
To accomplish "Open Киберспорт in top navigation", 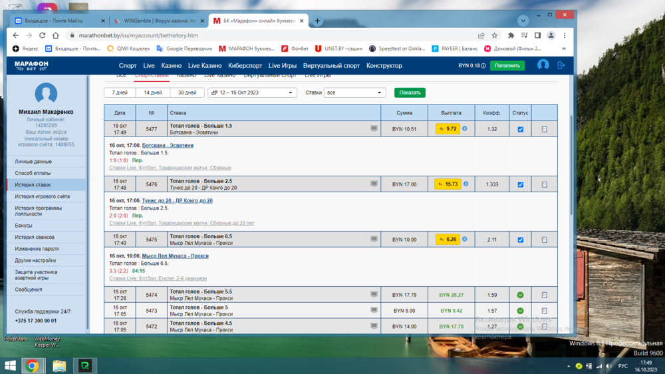I will coord(245,66).
